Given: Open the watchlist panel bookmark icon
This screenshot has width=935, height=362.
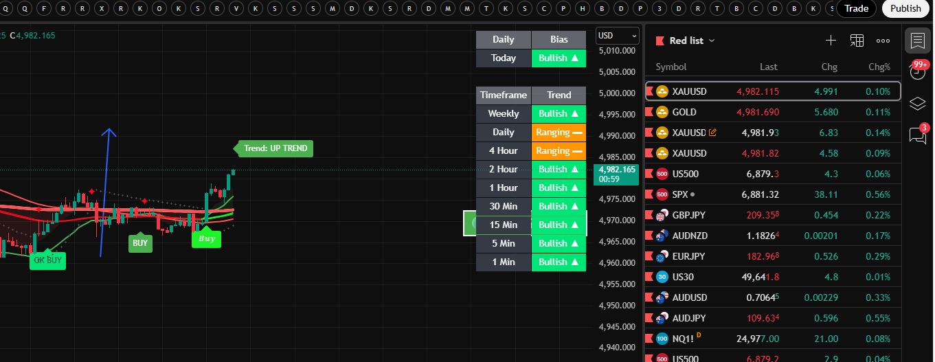Looking at the screenshot, I should [917, 41].
